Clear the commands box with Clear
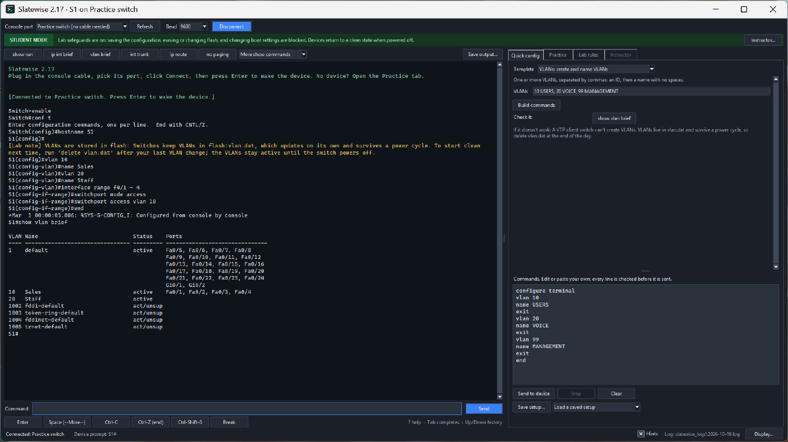This screenshot has height=442, width=788. 616,394
